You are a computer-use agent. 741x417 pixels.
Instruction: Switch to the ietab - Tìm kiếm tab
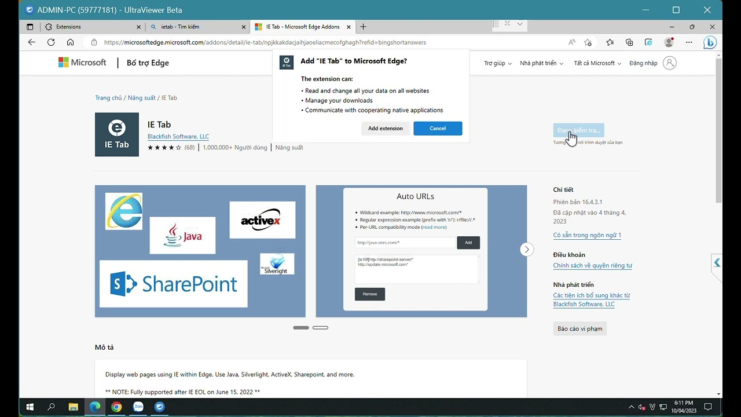click(197, 27)
